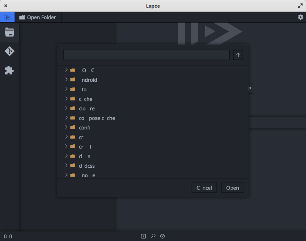Open the file explorer sidebar panel

click(x=8, y=32)
